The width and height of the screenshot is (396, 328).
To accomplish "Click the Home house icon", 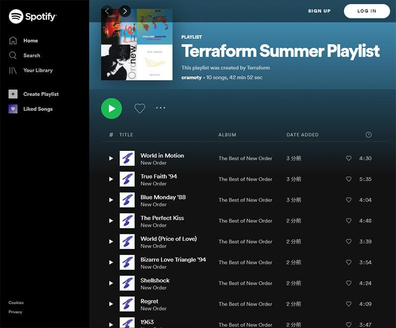I will click(13, 41).
